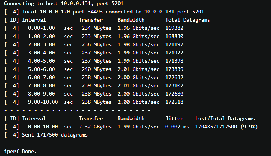Click the Lost/Total Datagrams header
The height and width of the screenshot is (156, 271).
point(225,118)
